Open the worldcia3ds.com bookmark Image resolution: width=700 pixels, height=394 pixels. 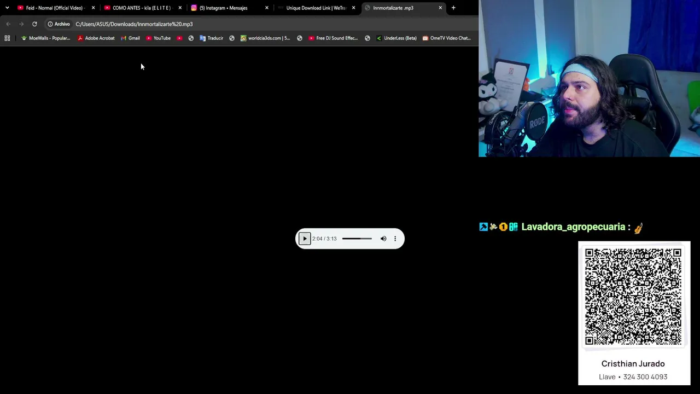tap(266, 38)
